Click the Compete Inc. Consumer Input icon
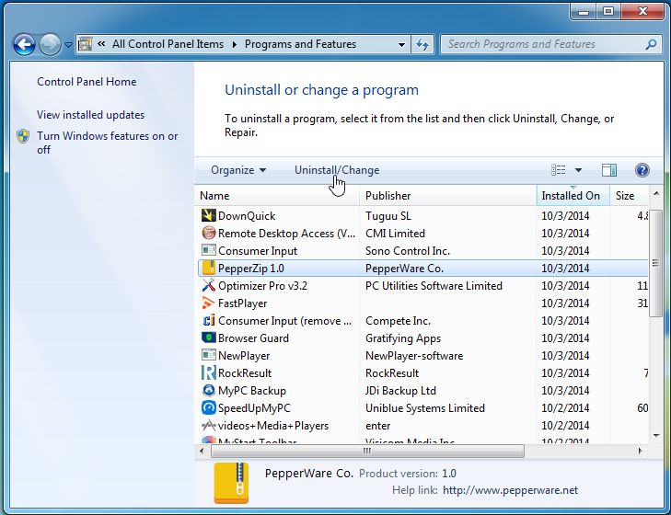The width and height of the screenshot is (671, 515). tap(208, 320)
